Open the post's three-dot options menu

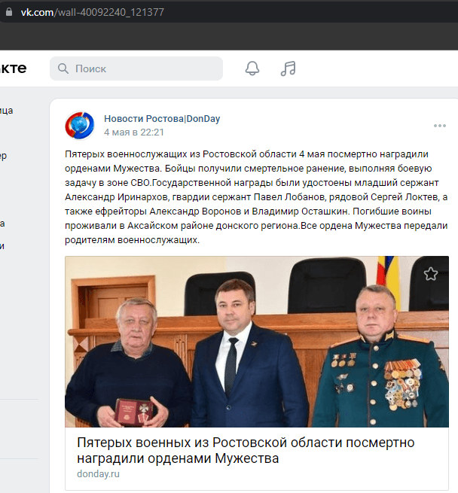(x=439, y=126)
